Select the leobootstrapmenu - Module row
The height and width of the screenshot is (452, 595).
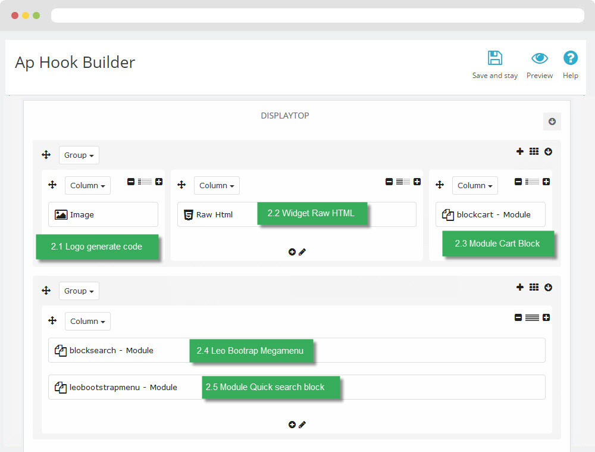pyautogui.click(x=297, y=387)
